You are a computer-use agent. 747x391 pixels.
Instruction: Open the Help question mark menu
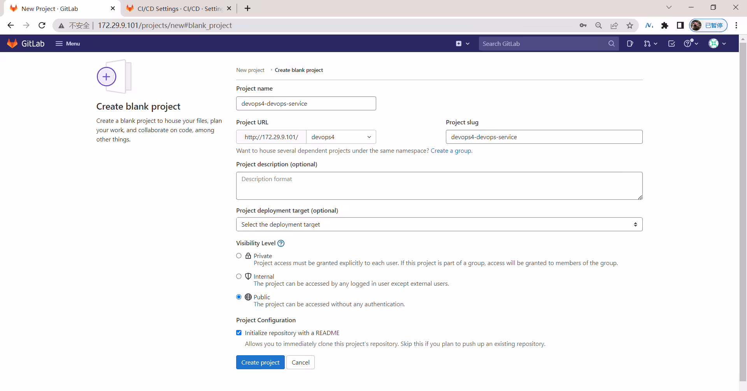click(691, 44)
